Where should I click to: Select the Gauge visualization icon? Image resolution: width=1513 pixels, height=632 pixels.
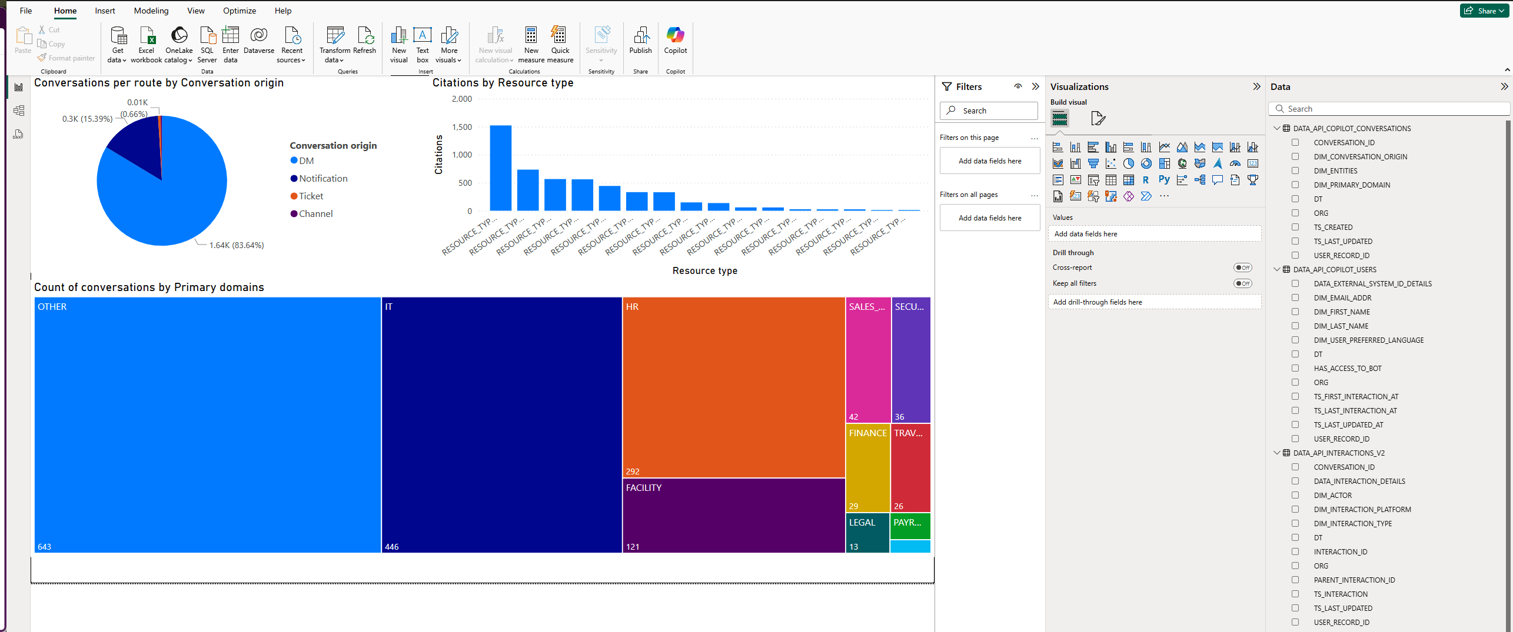point(1235,163)
